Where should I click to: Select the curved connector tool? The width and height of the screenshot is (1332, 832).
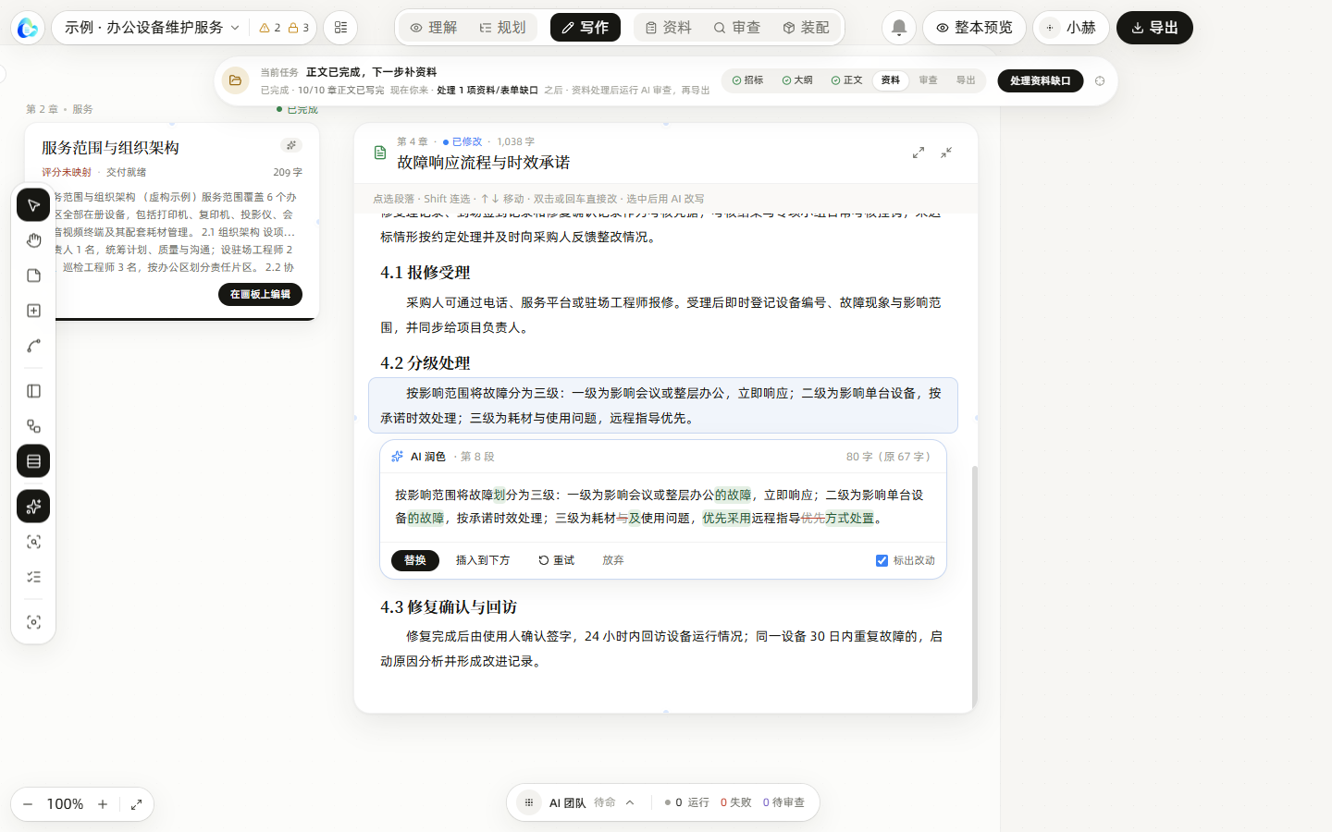tap(33, 346)
